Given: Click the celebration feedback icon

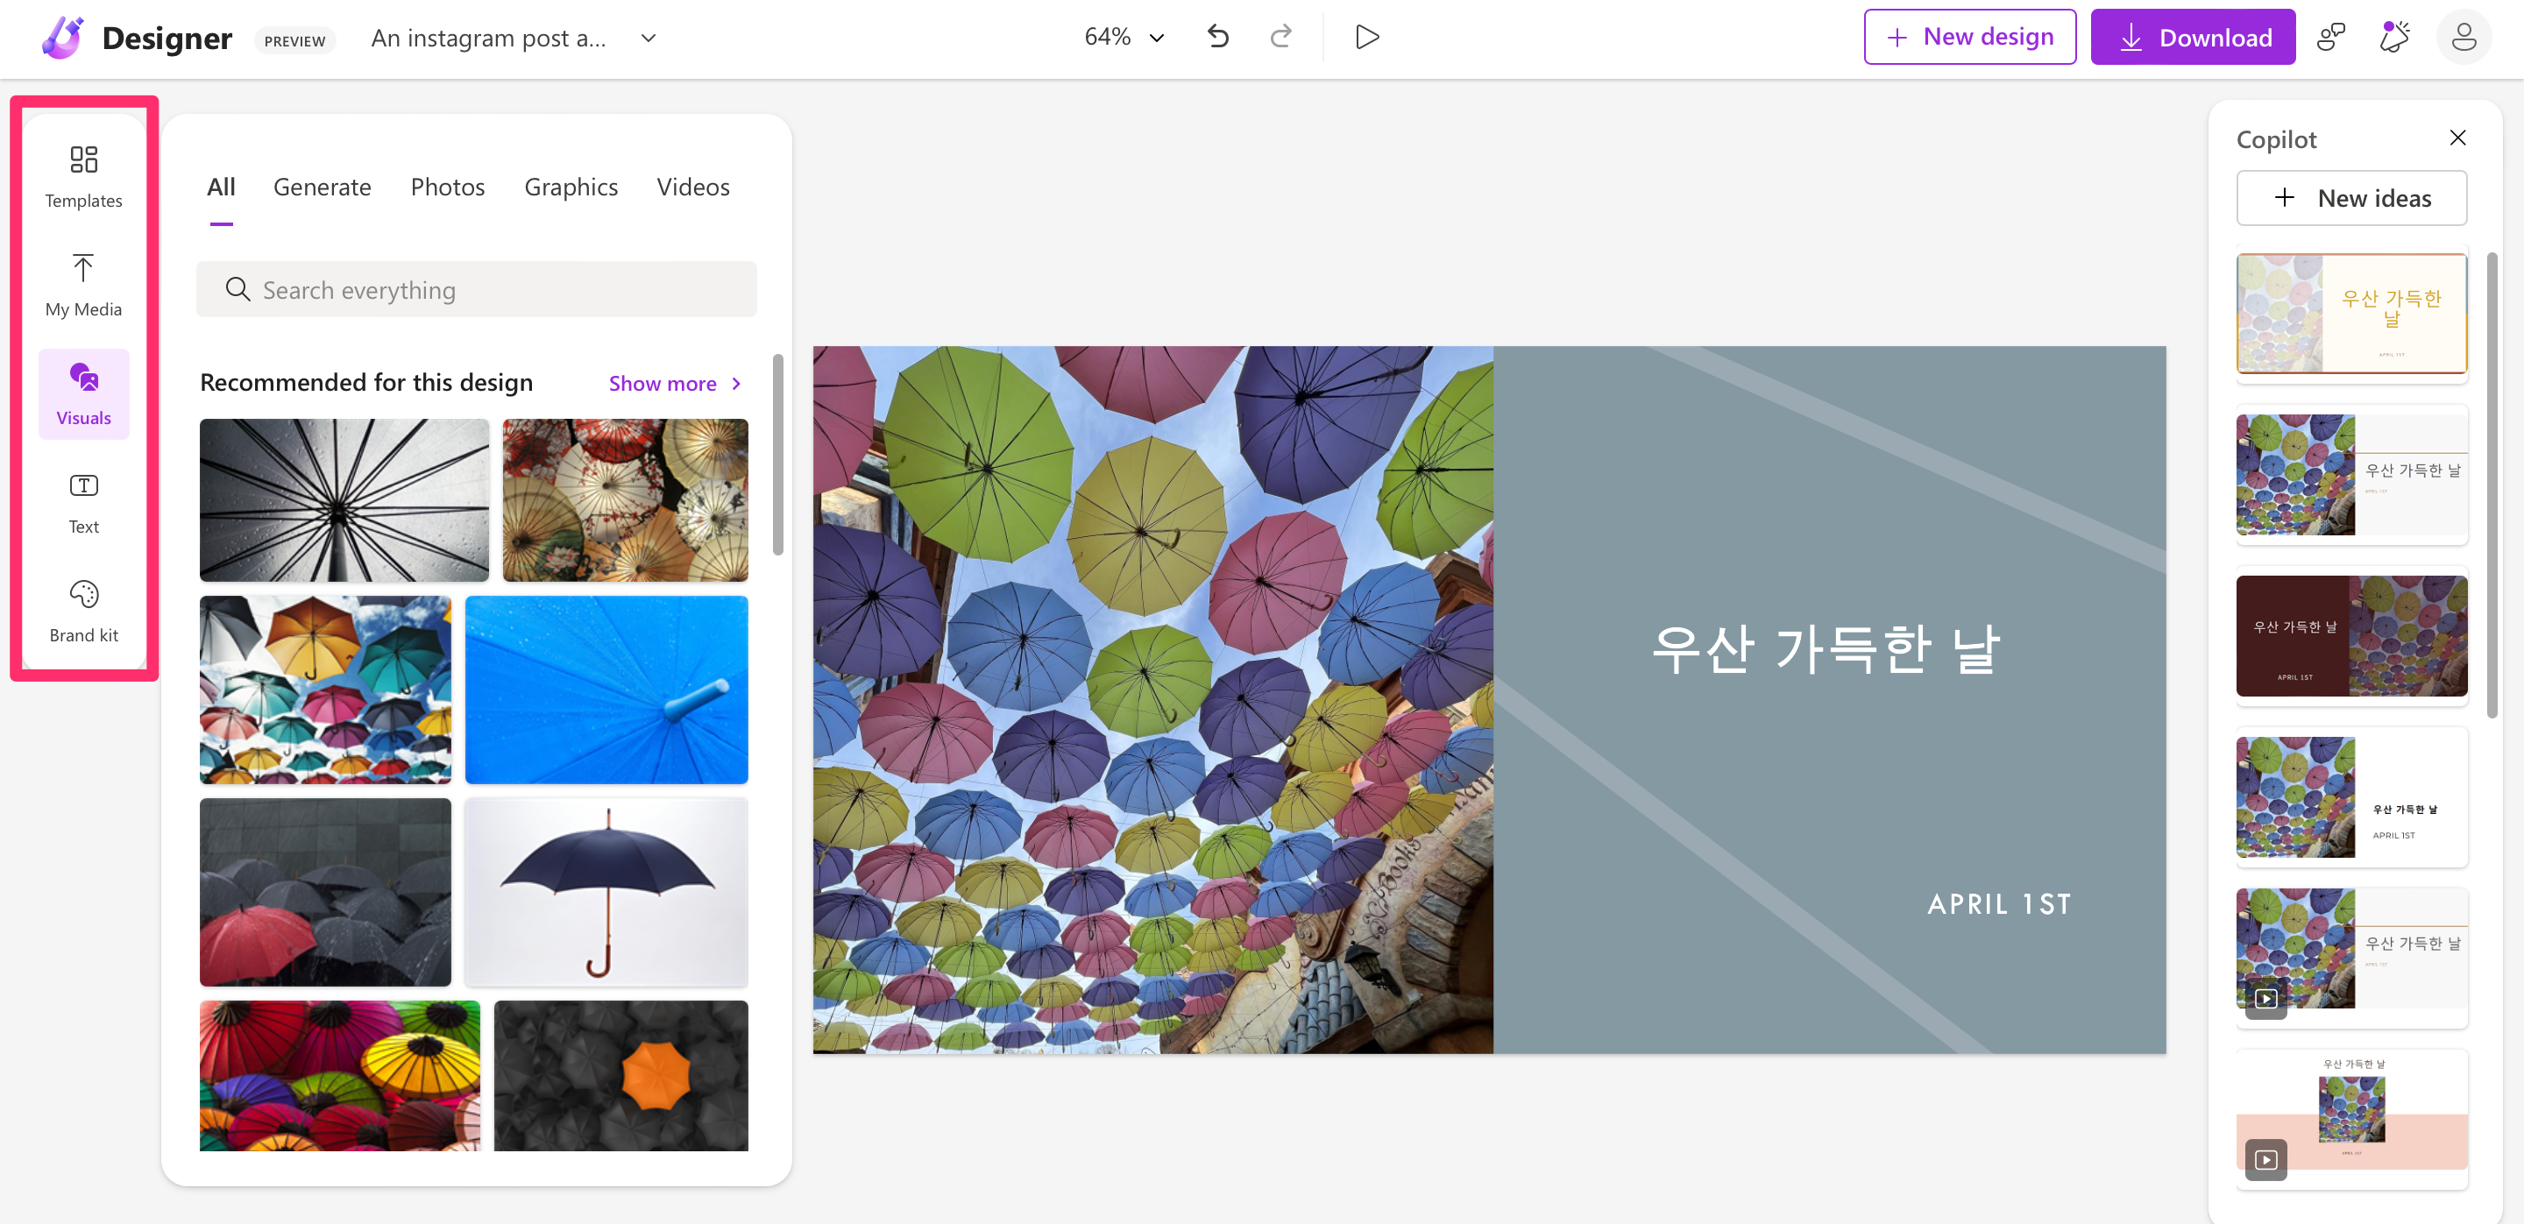Looking at the screenshot, I should point(2393,37).
